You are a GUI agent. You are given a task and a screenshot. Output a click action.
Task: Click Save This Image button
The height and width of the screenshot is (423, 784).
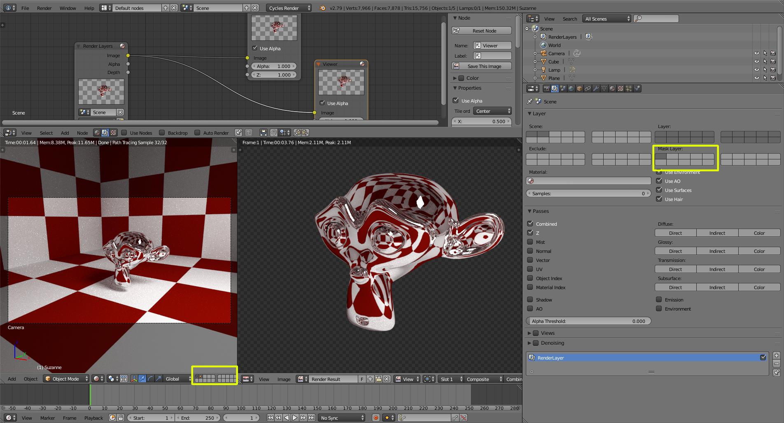tap(481, 66)
